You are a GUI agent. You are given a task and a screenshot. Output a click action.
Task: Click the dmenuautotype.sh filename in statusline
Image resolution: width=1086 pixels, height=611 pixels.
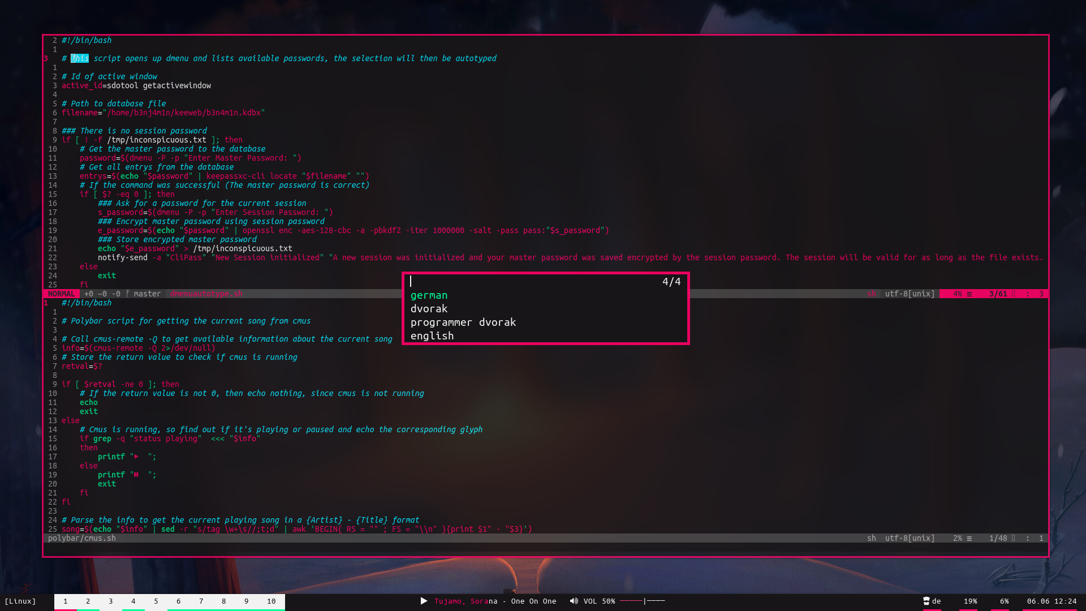[206, 294]
